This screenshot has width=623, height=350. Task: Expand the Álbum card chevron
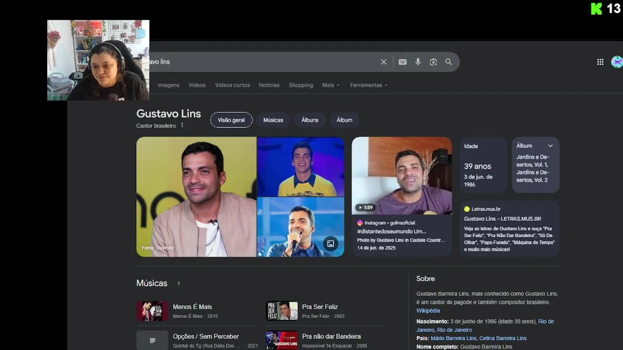(550, 146)
